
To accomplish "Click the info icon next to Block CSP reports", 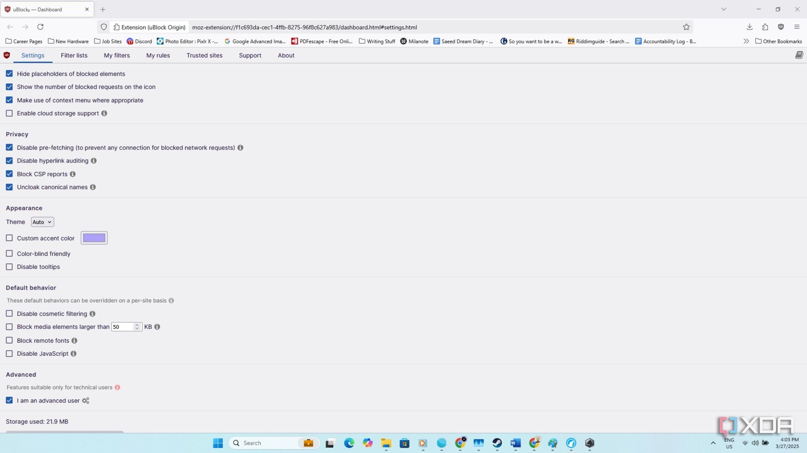I will pyautogui.click(x=73, y=174).
